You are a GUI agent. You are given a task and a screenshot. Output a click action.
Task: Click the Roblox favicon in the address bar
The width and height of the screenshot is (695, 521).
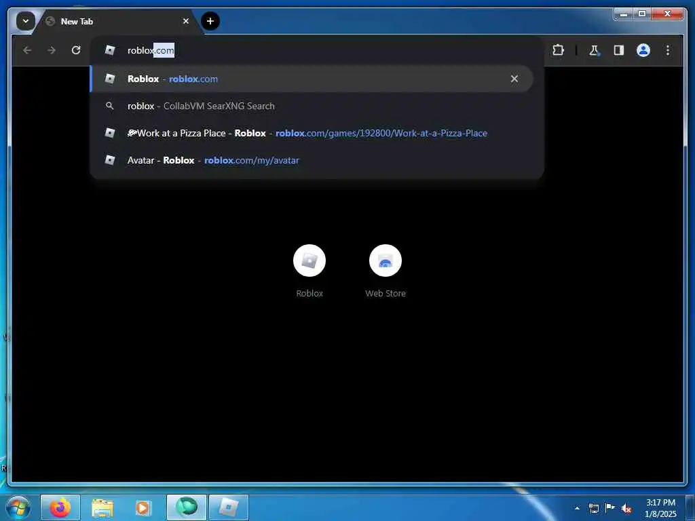tap(109, 50)
